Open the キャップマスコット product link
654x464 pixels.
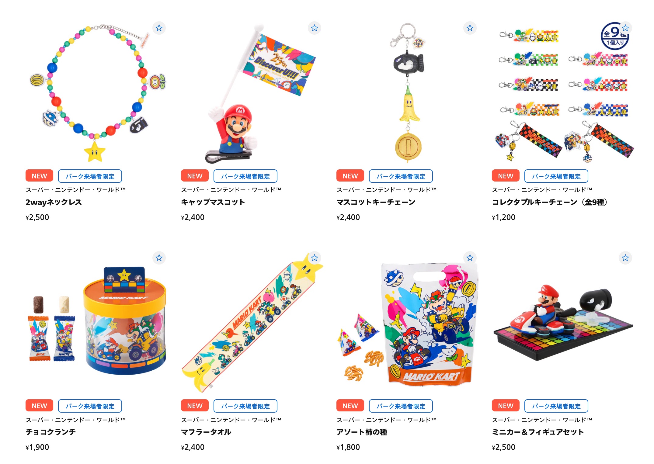213,202
